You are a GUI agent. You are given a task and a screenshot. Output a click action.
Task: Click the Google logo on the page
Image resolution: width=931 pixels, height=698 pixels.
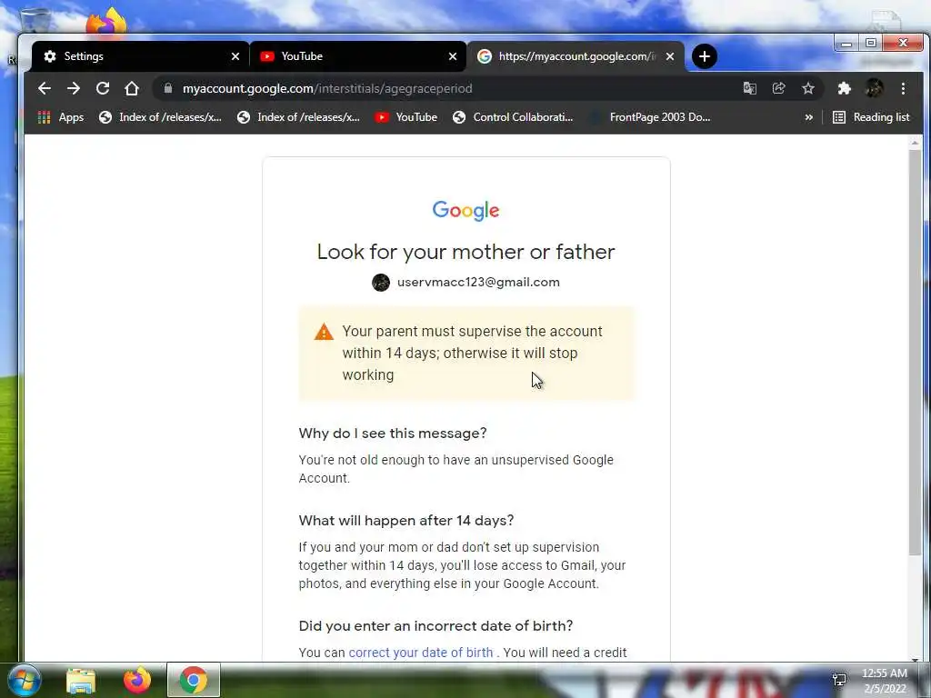(x=466, y=210)
